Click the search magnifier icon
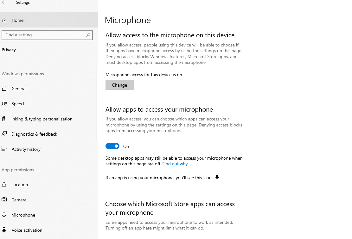 (x=88, y=35)
